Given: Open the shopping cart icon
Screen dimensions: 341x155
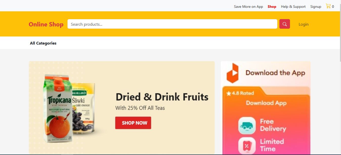Looking at the screenshot, I should click(x=328, y=6).
